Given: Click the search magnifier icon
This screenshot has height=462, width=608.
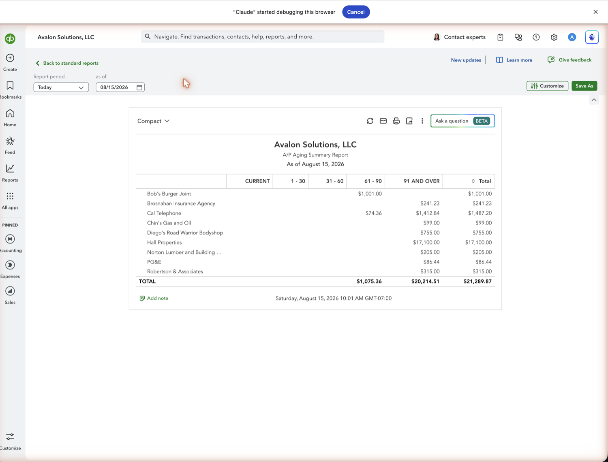Looking at the screenshot, I should 148,37.
